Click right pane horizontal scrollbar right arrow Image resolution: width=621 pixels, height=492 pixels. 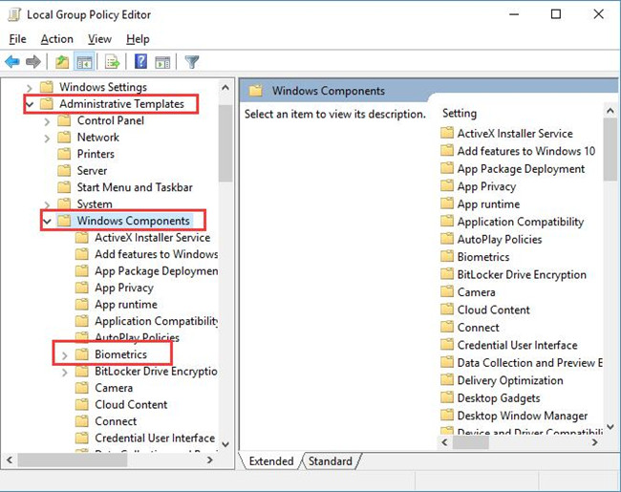pyautogui.click(x=595, y=442)
